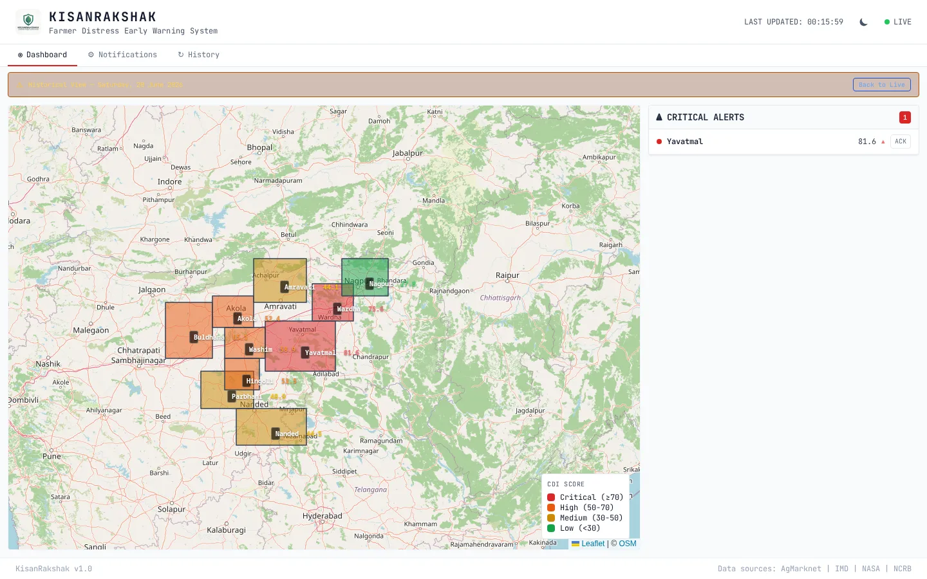Viewport: 927px width, 579px height.
Task: Click the Parbhani district map marker
Action: point(232,396)
